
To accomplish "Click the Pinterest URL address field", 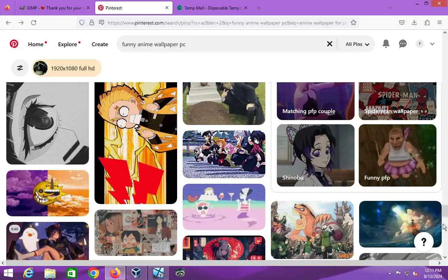I will click(x=227, y=23).
